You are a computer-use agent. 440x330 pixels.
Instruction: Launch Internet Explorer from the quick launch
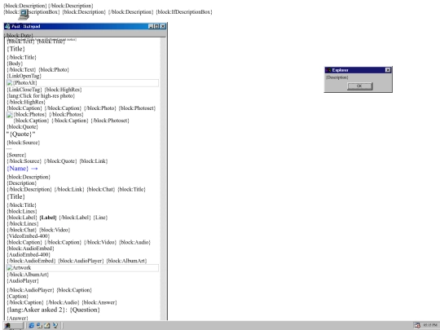[x=32, y=325]
